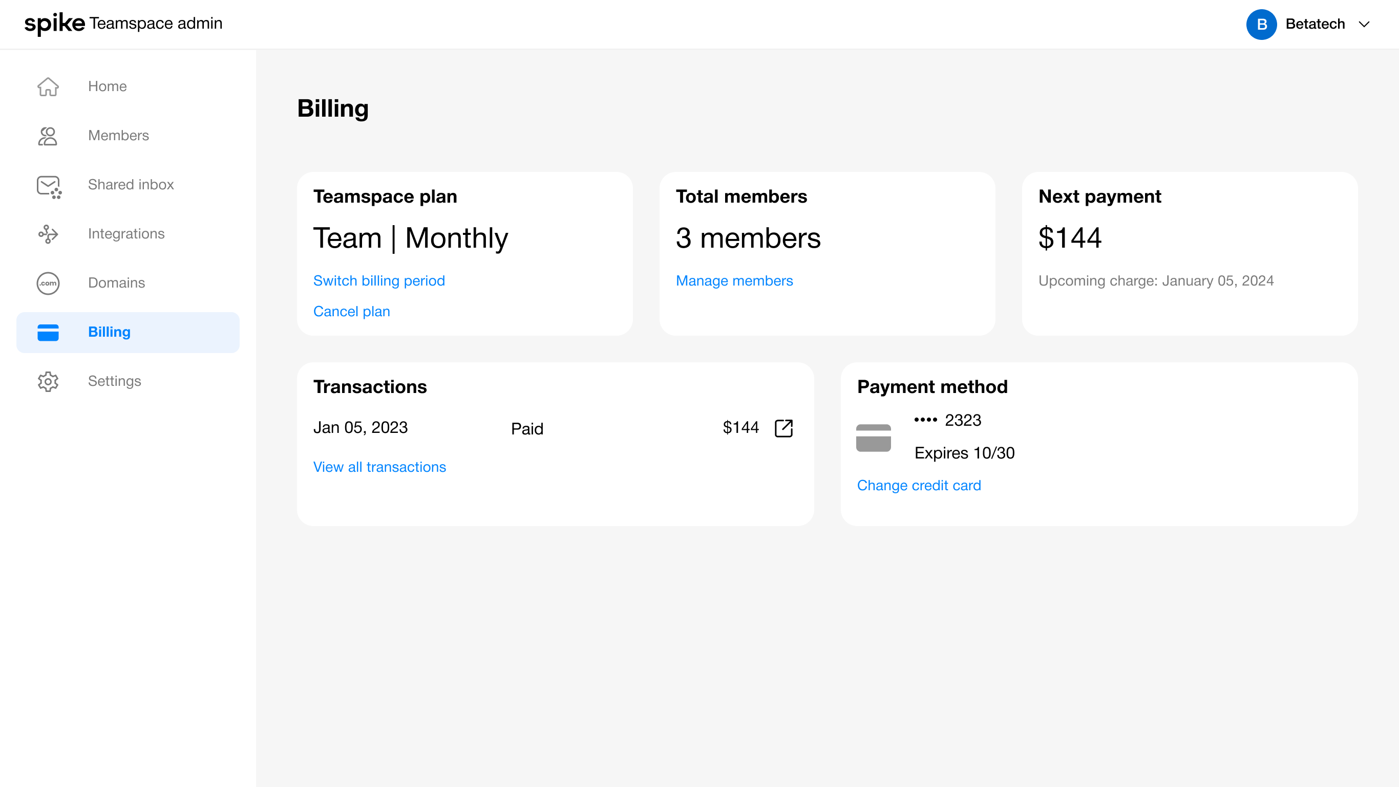Navigate to the Domains section label
The width and height of the screenshot is (1399, 787).
pos(116,283)
